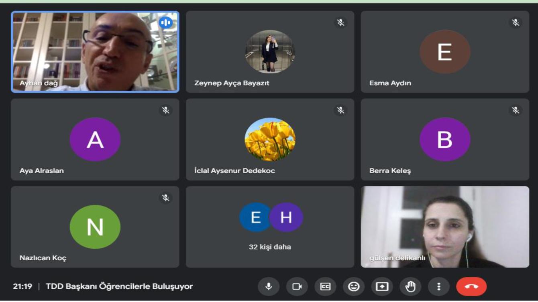Click muted mic icon on Aya Alraslan's tile
The width and height of the screenshot is (538, 302).
tap(165, 110)
